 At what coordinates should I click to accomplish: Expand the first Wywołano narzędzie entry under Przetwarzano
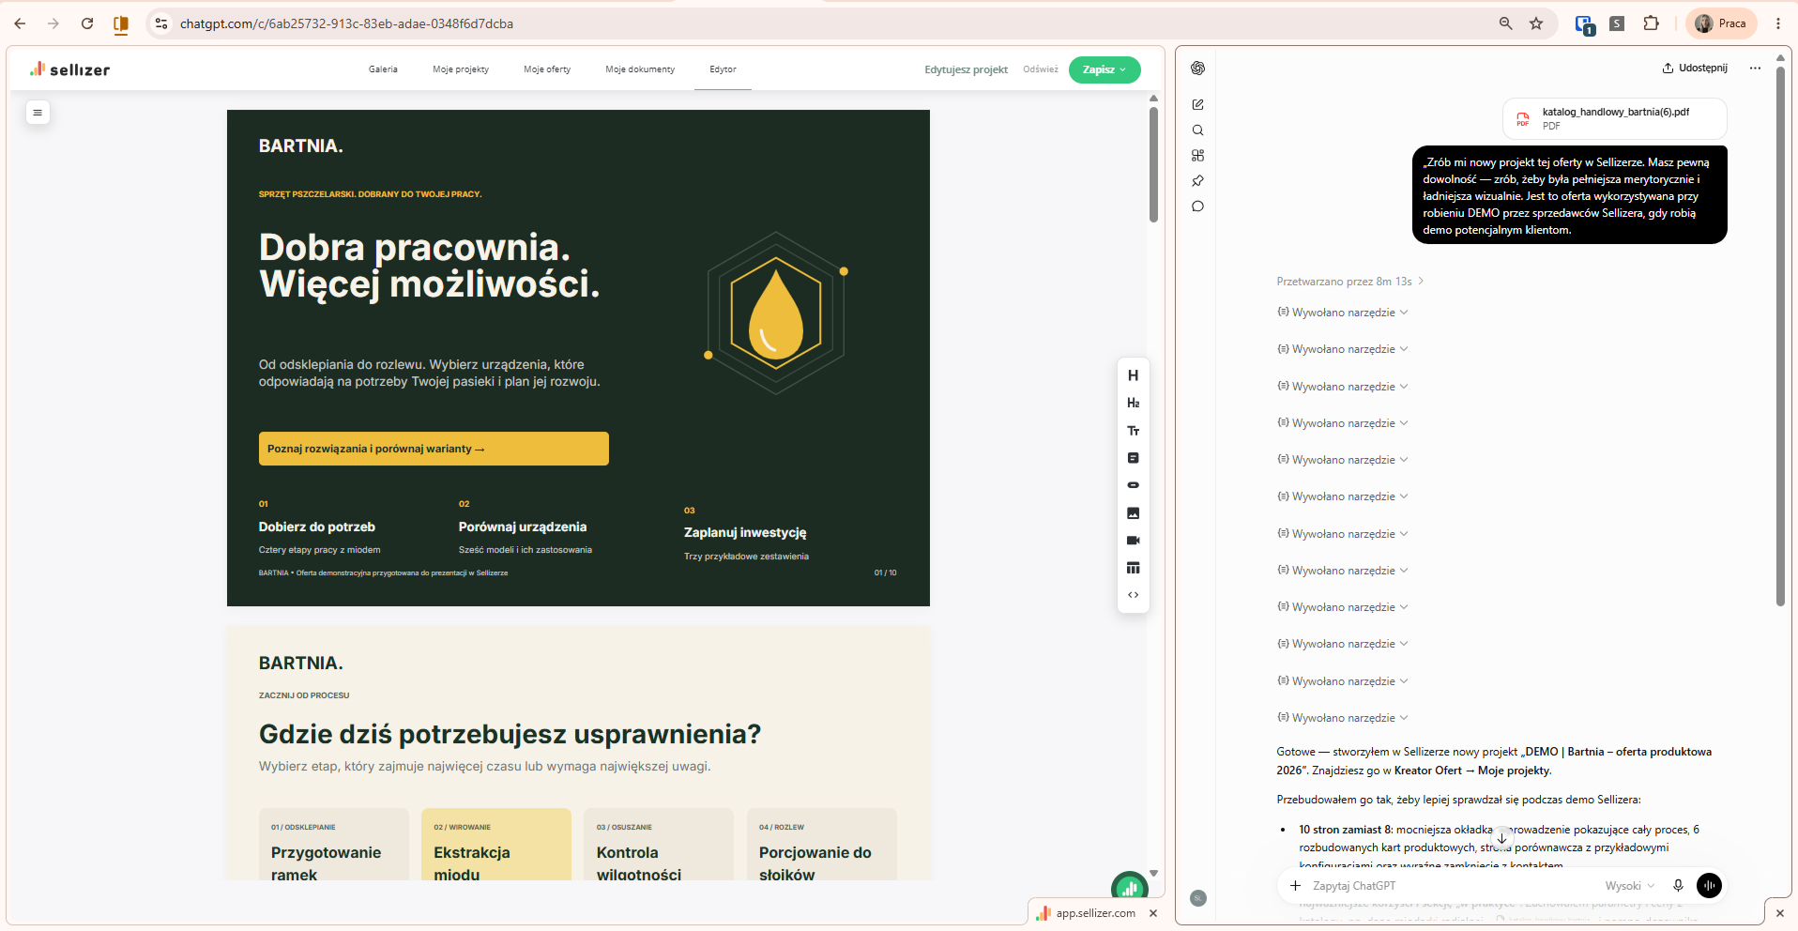point(1343,313)
